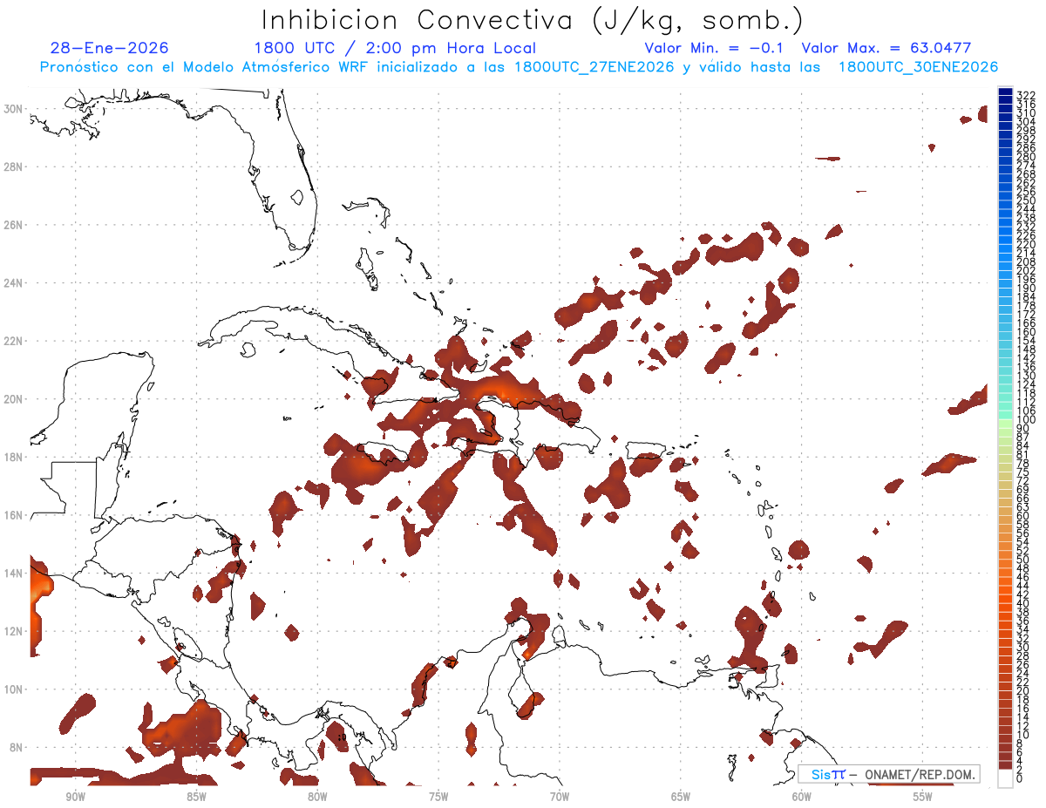Image resolution: width=1046 pixels, height=808 pixels.
Task: Click the darkest blue swatch at top of colorbar
Action: coord(1005,92)
